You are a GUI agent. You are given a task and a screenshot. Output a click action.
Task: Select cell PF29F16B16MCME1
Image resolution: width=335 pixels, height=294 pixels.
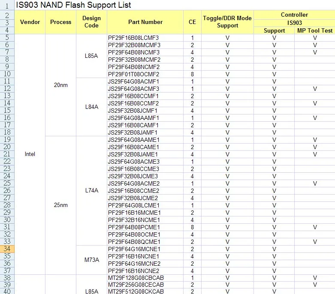click(145, 213)
